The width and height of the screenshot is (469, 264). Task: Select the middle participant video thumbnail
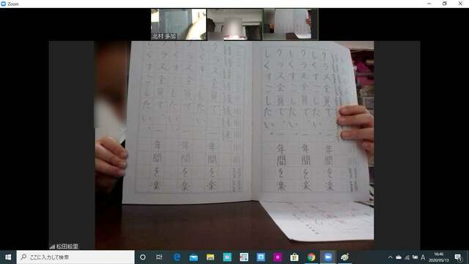tap(234, 24)
